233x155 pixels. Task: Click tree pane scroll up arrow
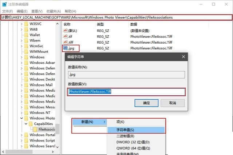pyautogui.click(x=58, y=24)
